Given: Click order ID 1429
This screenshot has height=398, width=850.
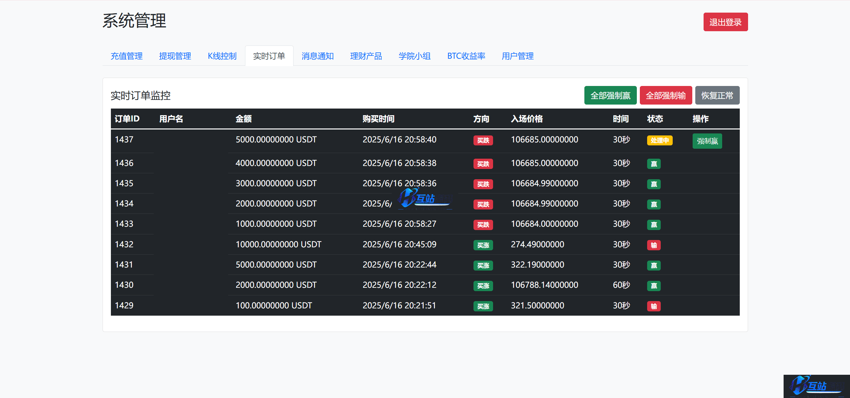Looking at the screenshot, I should 124,305.
